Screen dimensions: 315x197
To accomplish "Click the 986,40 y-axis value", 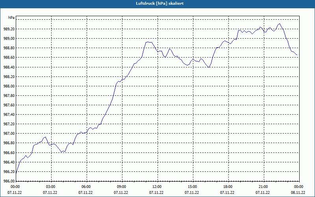I will [x=9, y=162].
